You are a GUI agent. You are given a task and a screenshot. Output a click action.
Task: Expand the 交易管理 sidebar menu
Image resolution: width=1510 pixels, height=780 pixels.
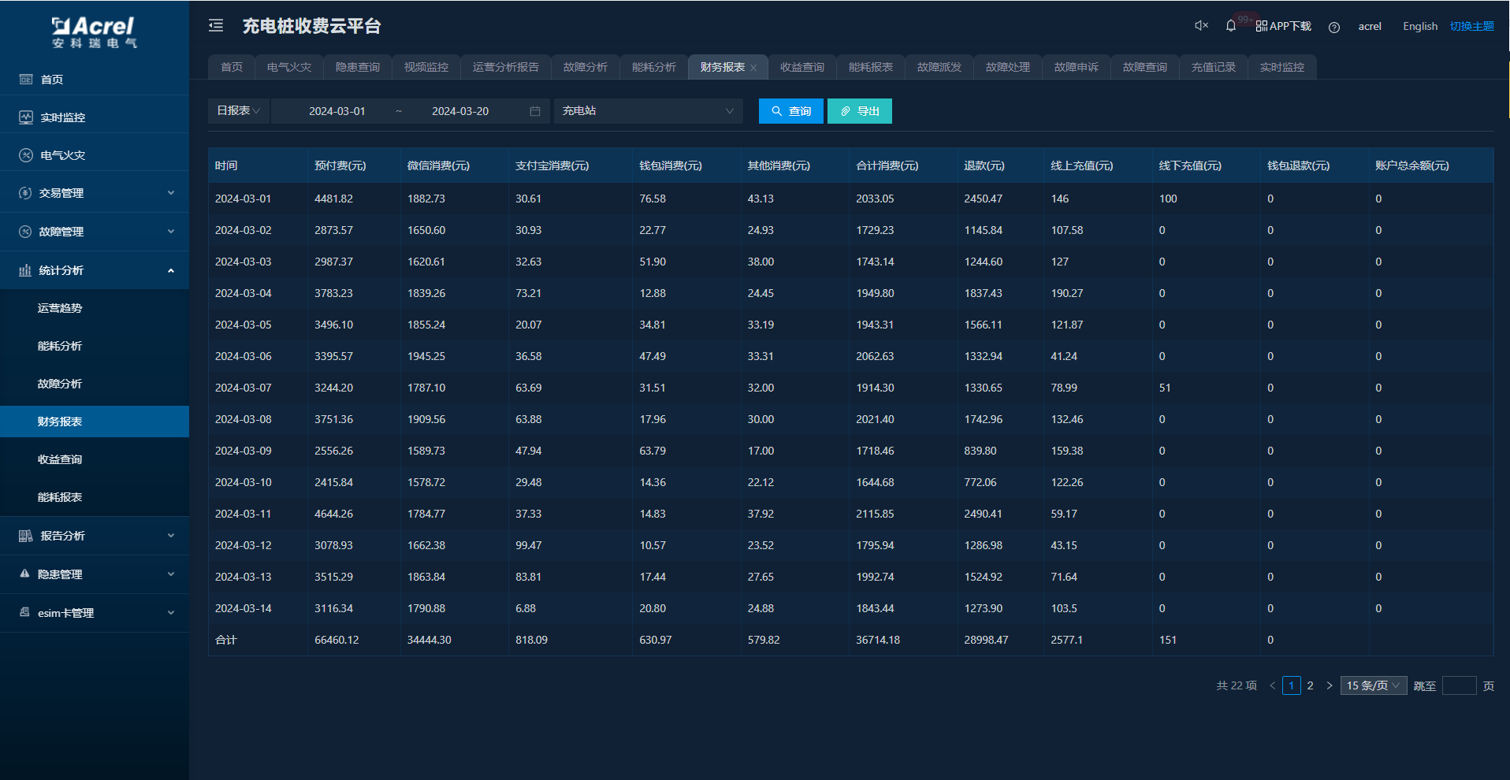(95, 193)
